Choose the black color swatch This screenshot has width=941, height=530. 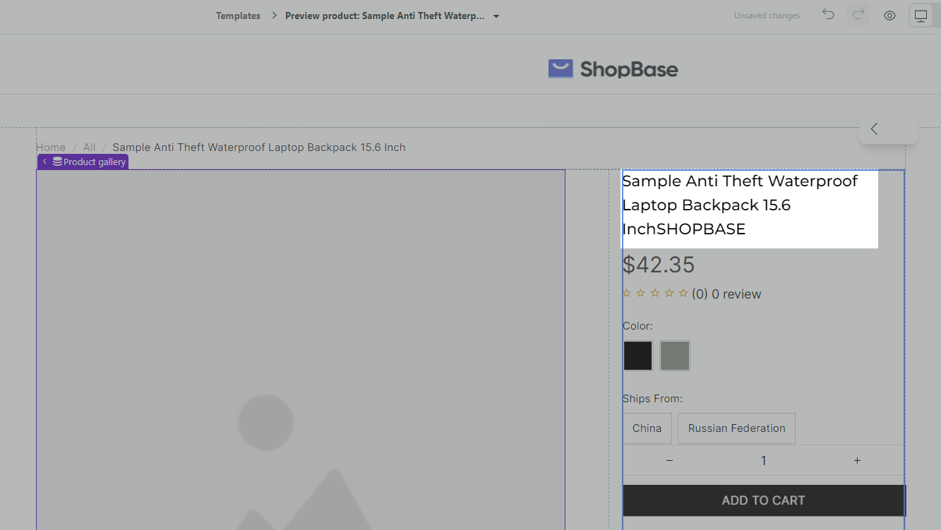click(x=637, y=356)
